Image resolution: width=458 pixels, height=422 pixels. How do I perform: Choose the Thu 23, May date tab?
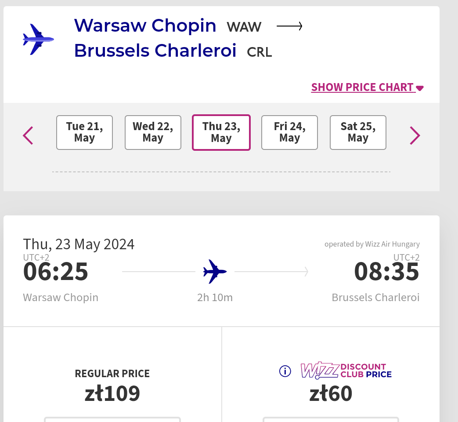pyautogui.click(x=221, y=132)
